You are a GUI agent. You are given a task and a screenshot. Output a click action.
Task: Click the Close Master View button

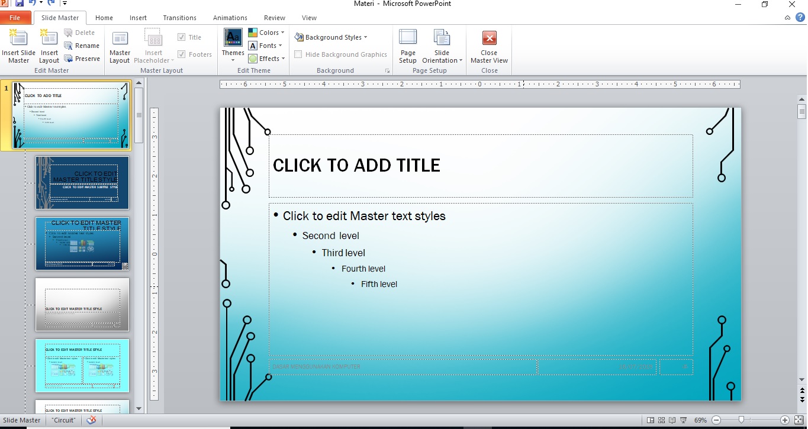(x=489, y=46)
